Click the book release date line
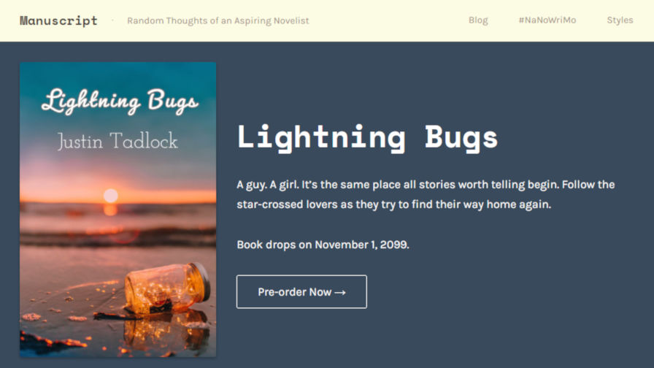The image size is (654, 368). click(x=323, y=245)
